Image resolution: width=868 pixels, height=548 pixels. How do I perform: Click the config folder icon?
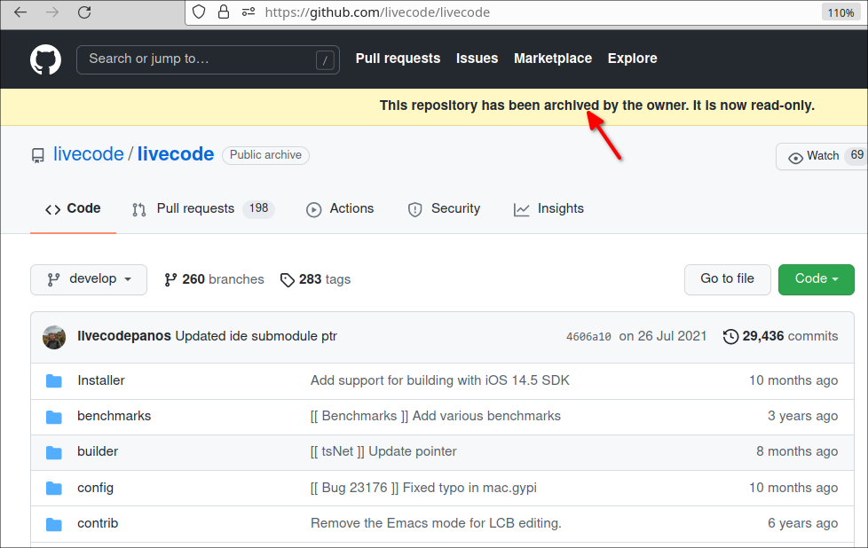(54, 489)
